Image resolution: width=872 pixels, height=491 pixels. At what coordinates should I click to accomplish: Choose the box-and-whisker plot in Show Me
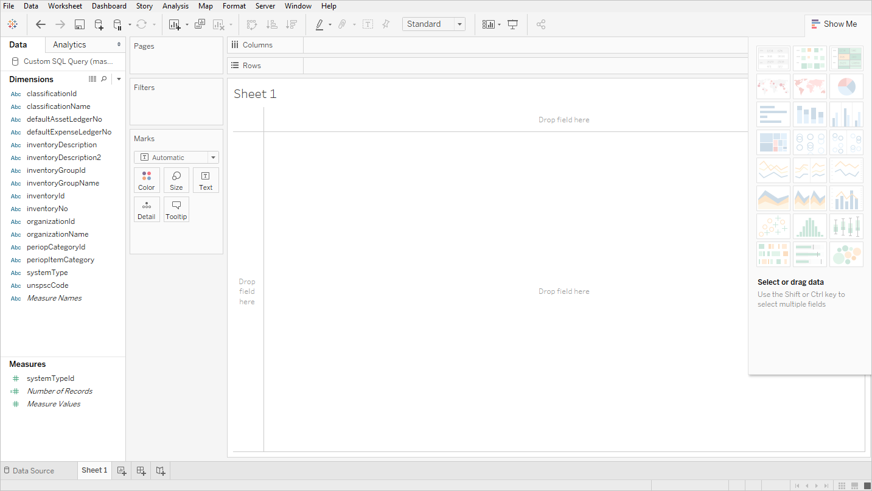point(846,226)
